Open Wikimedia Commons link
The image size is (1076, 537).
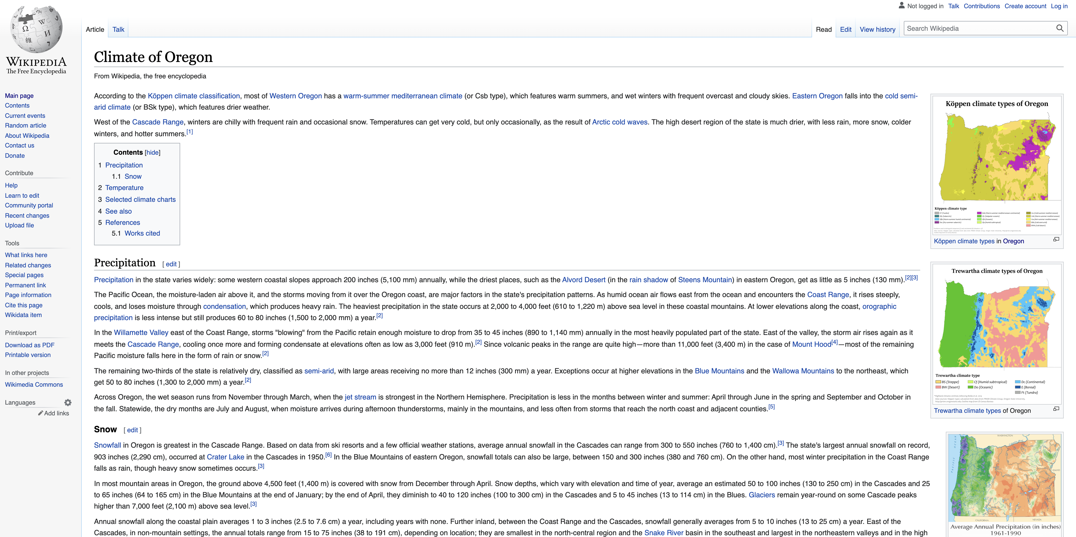[34, 385]
